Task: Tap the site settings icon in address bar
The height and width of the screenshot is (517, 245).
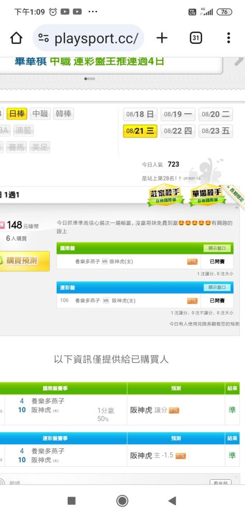Action: pos(43,38)
